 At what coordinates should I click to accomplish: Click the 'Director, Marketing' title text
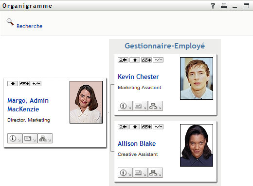pos(29,120)
